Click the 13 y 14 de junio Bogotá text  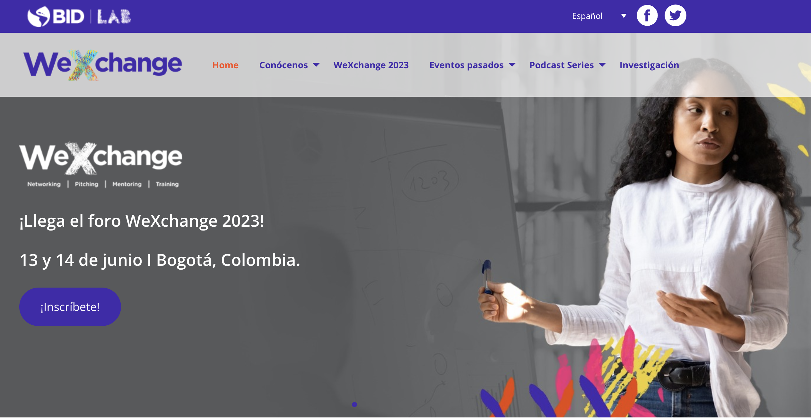click(x=160, y=260)
